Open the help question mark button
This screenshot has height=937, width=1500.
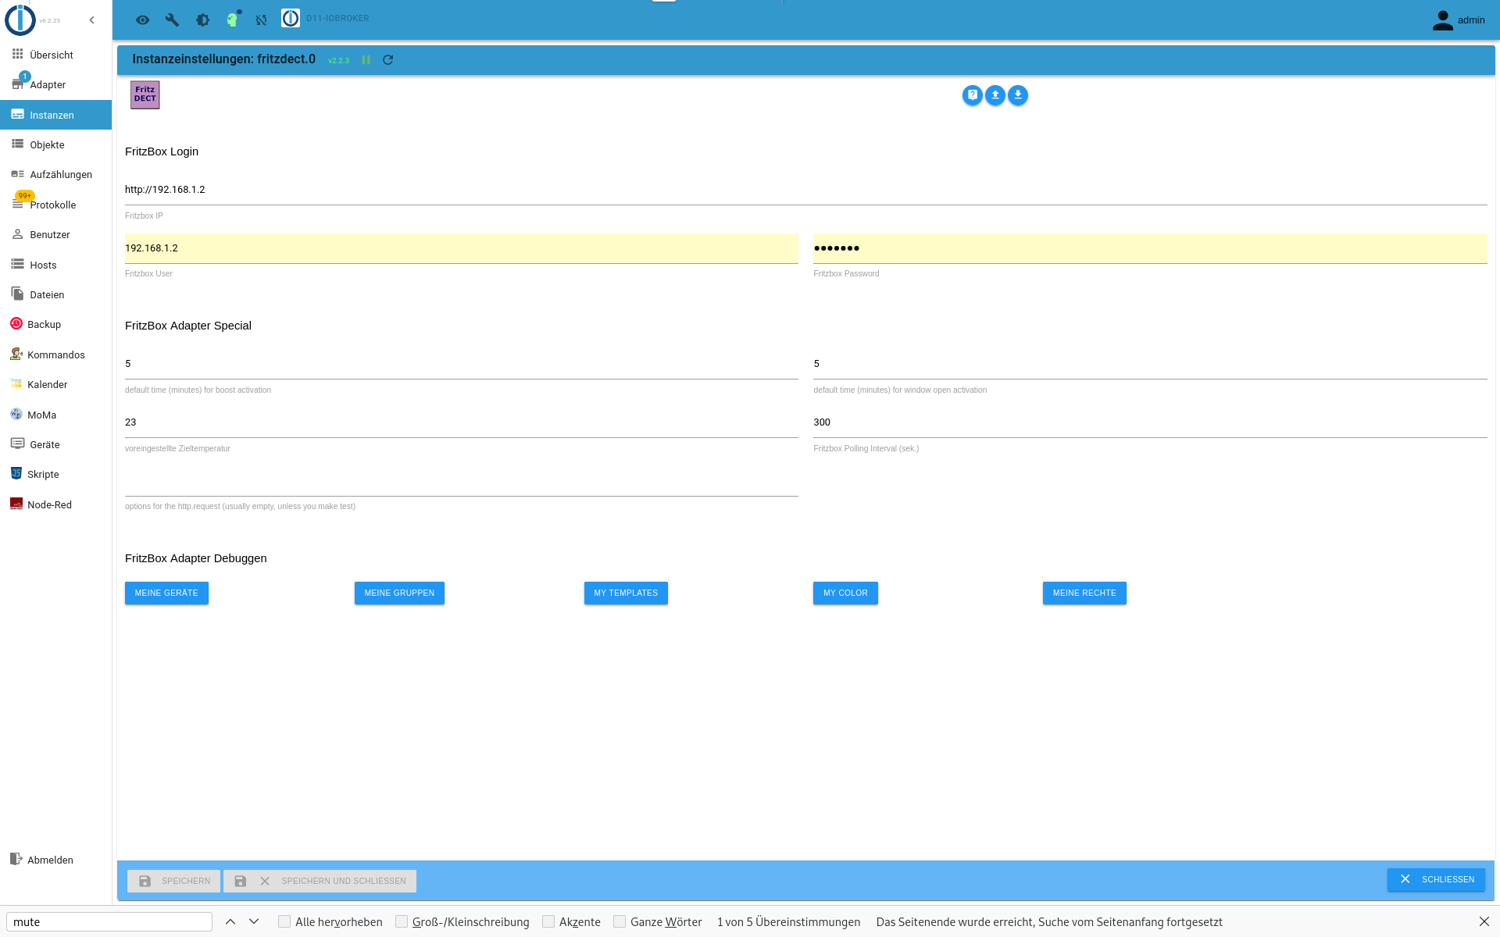(972, 95)
